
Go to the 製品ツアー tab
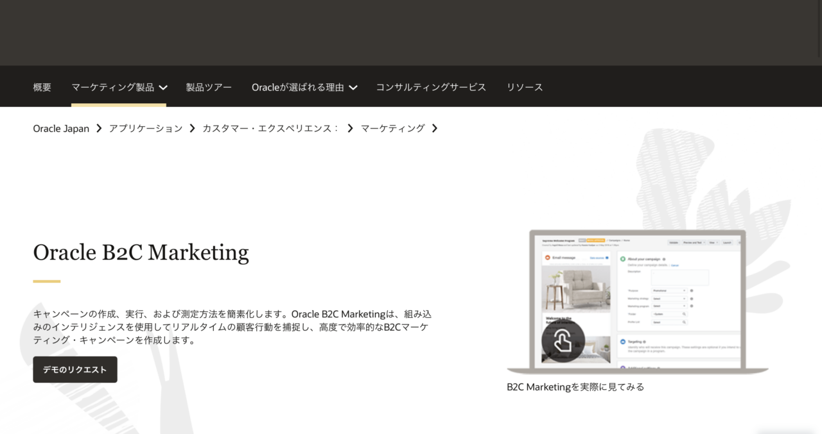tap(209, 87)
